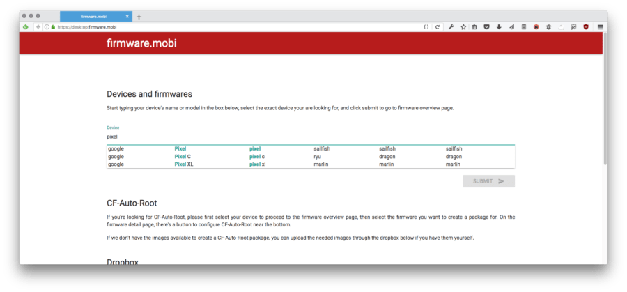The height and width of the screenshot is (292, 627).
Task: Open the hamburger browser menu
Action: point(601,27)
